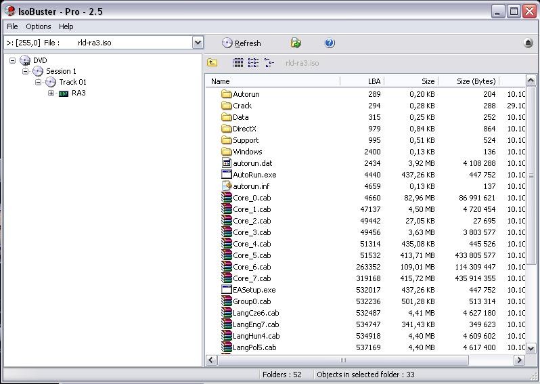Switch to tree view icon
Screen dimensions: 540x384
tap(269, 63)
